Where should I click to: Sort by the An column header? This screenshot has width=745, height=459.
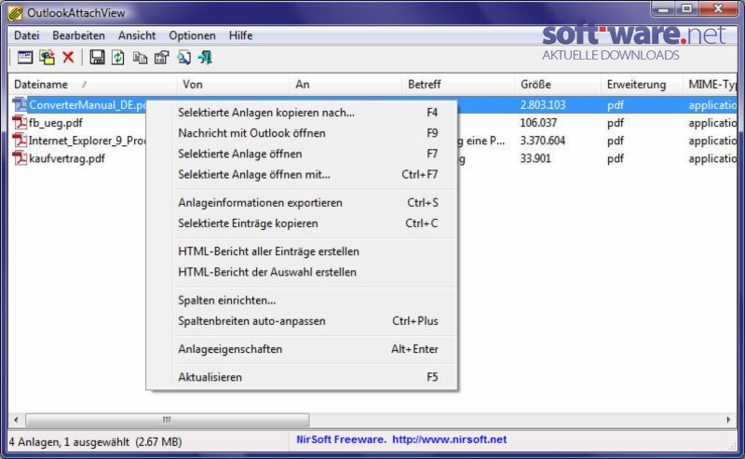tap(345, 84)
